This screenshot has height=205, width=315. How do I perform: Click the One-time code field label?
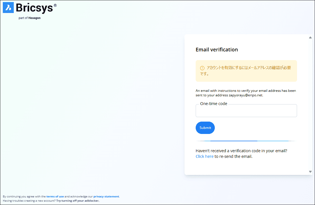tap(214, 104)
